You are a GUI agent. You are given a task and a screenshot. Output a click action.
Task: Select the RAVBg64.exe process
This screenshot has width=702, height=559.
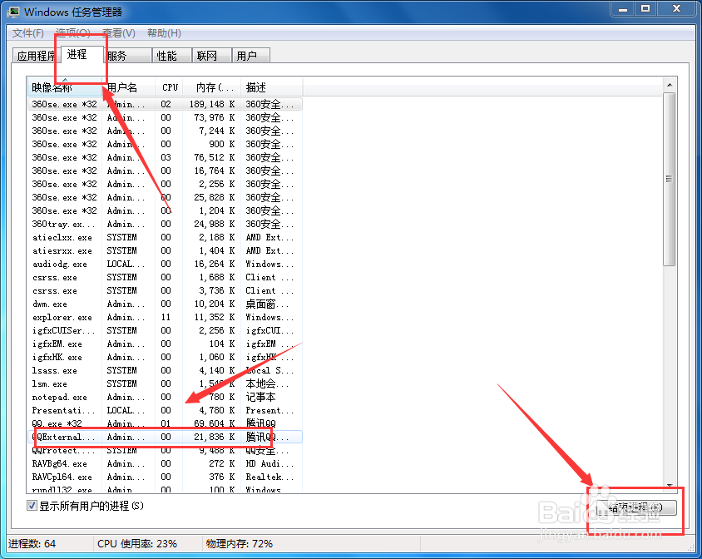click(165, 463)
